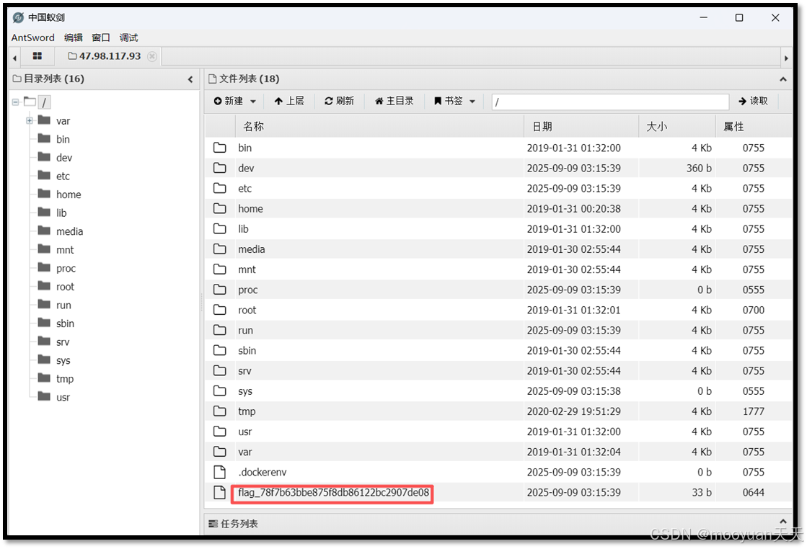
Task: Click the tab bar right arrow
Action: point(786,58)
